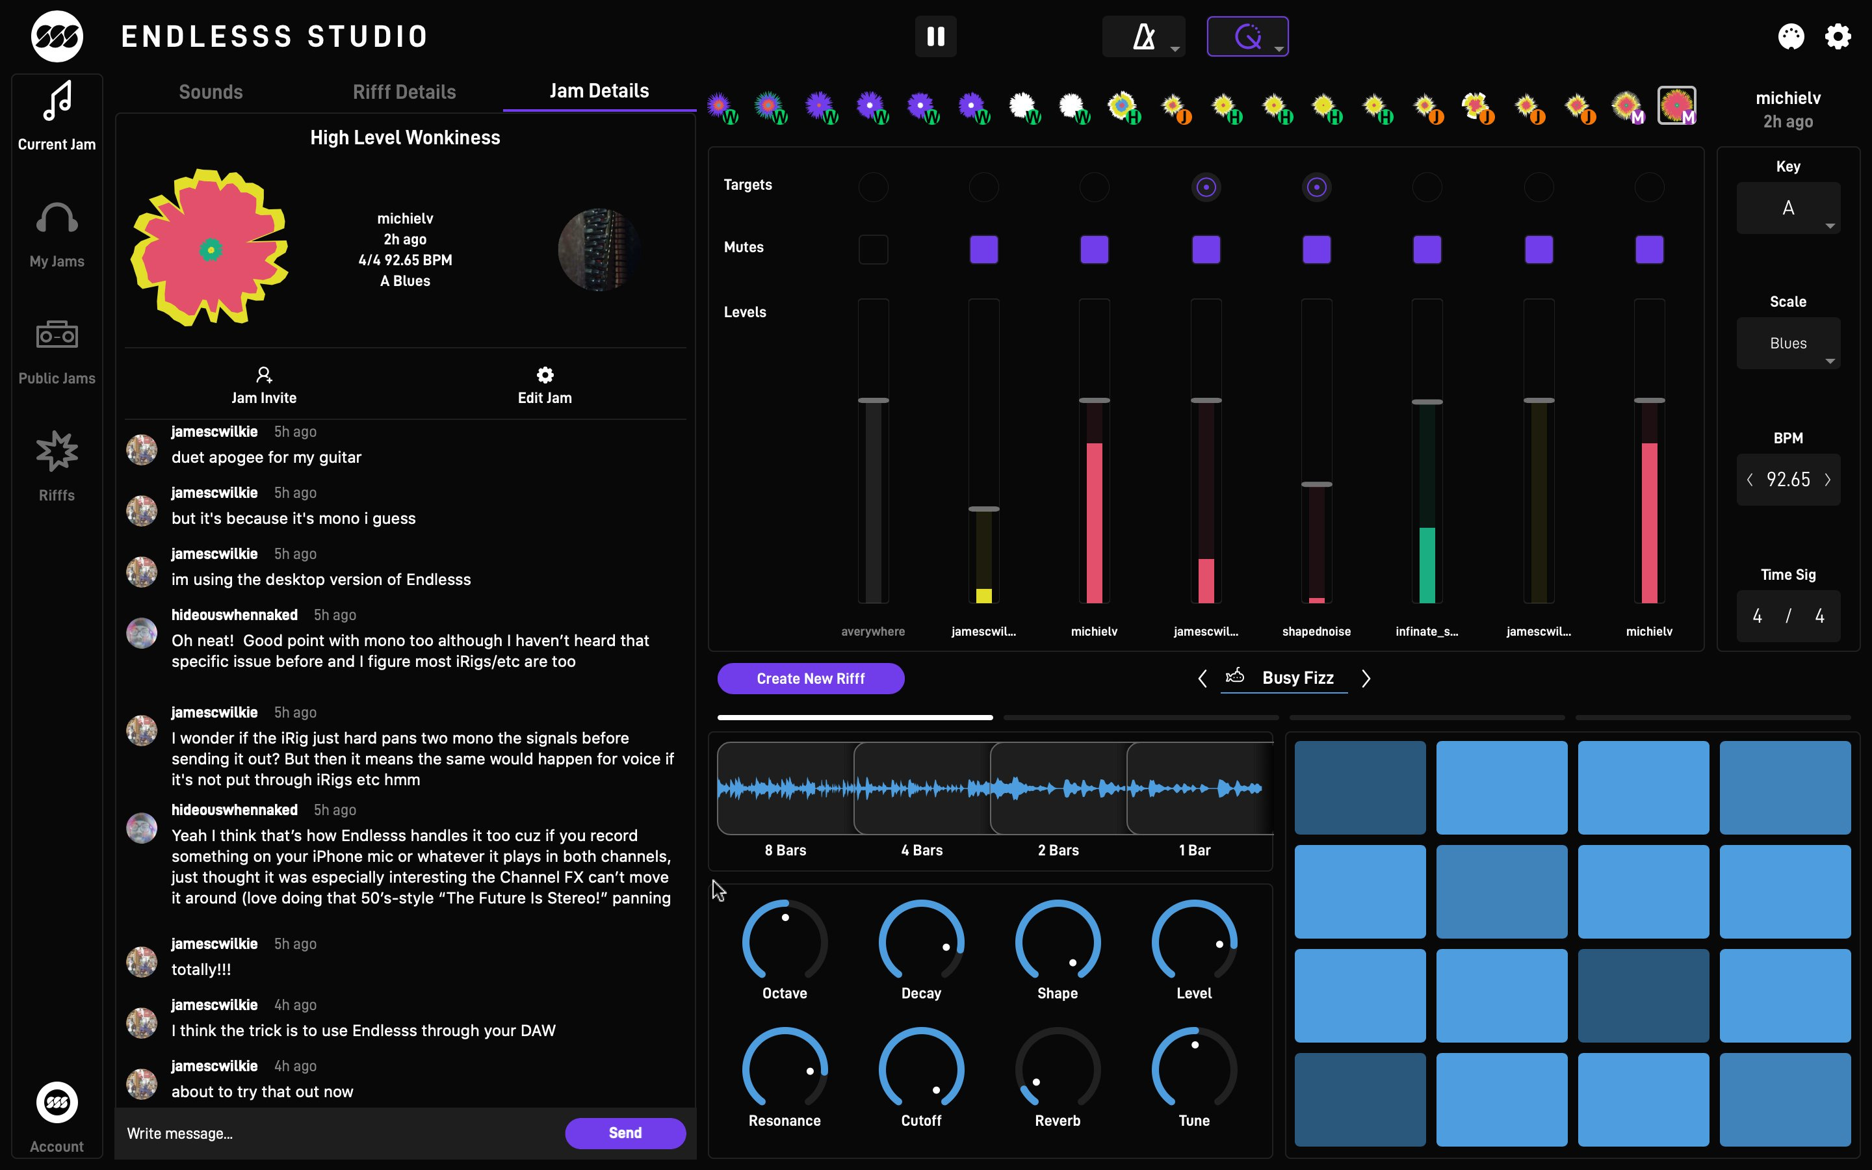Toggle mute for shapednoise channel
Viewport: 1872px width, 1170px height.
[1317, 250]
